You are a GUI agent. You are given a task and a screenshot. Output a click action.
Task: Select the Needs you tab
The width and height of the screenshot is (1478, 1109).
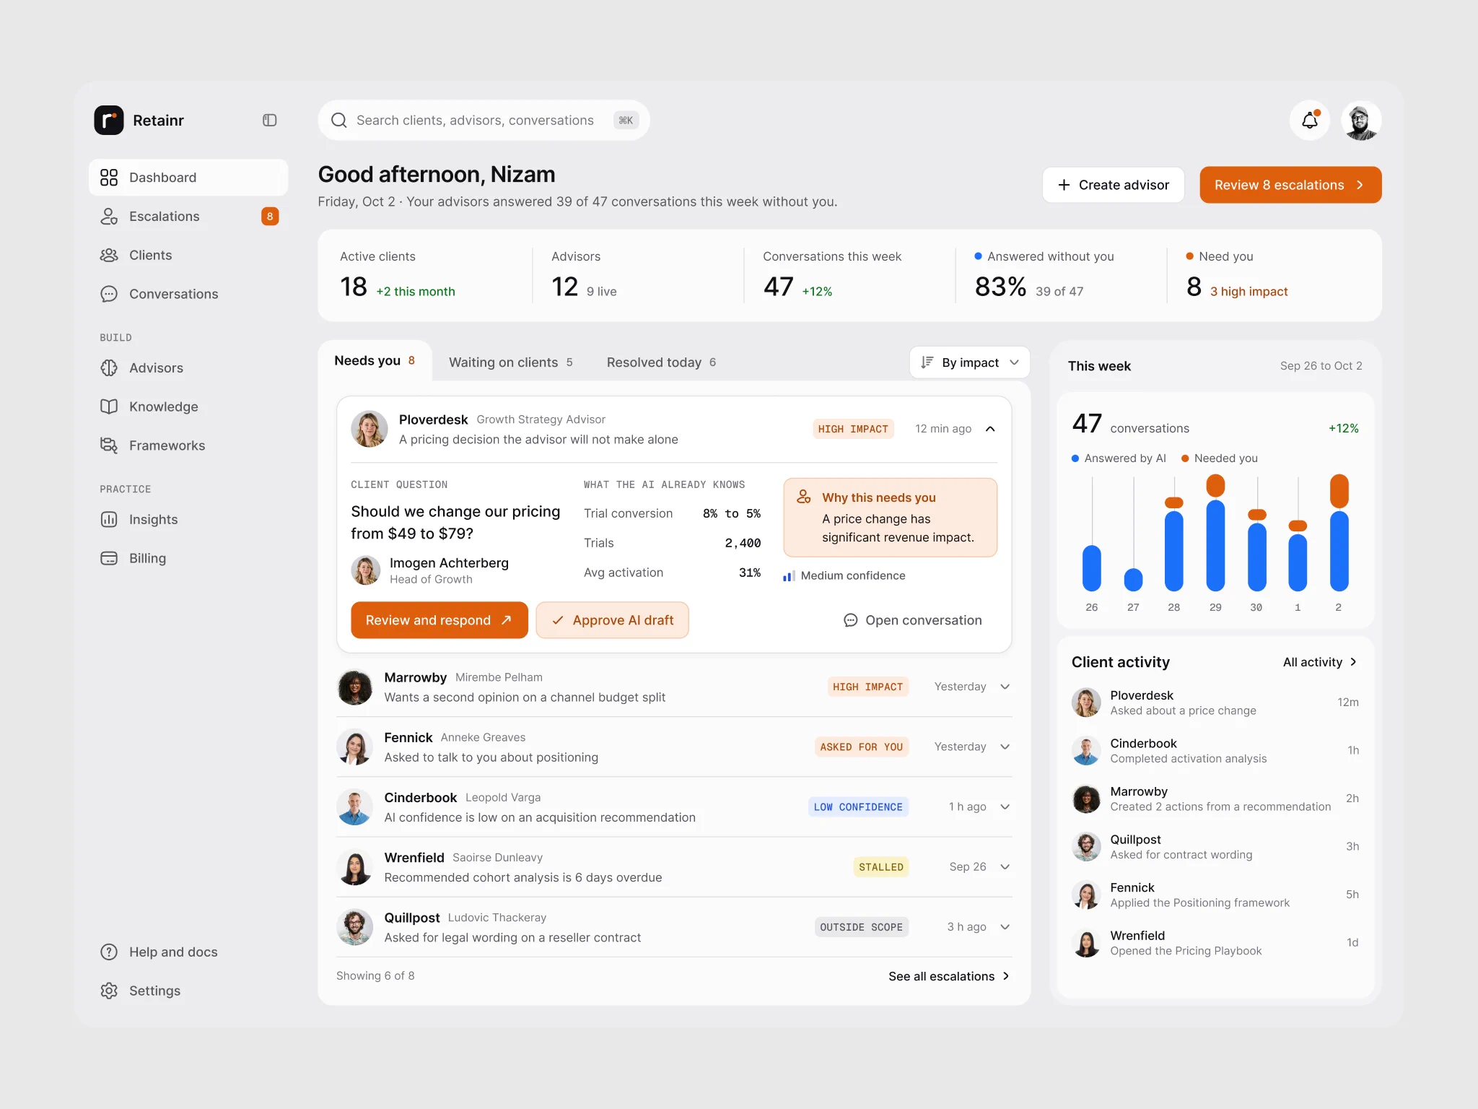375,360
